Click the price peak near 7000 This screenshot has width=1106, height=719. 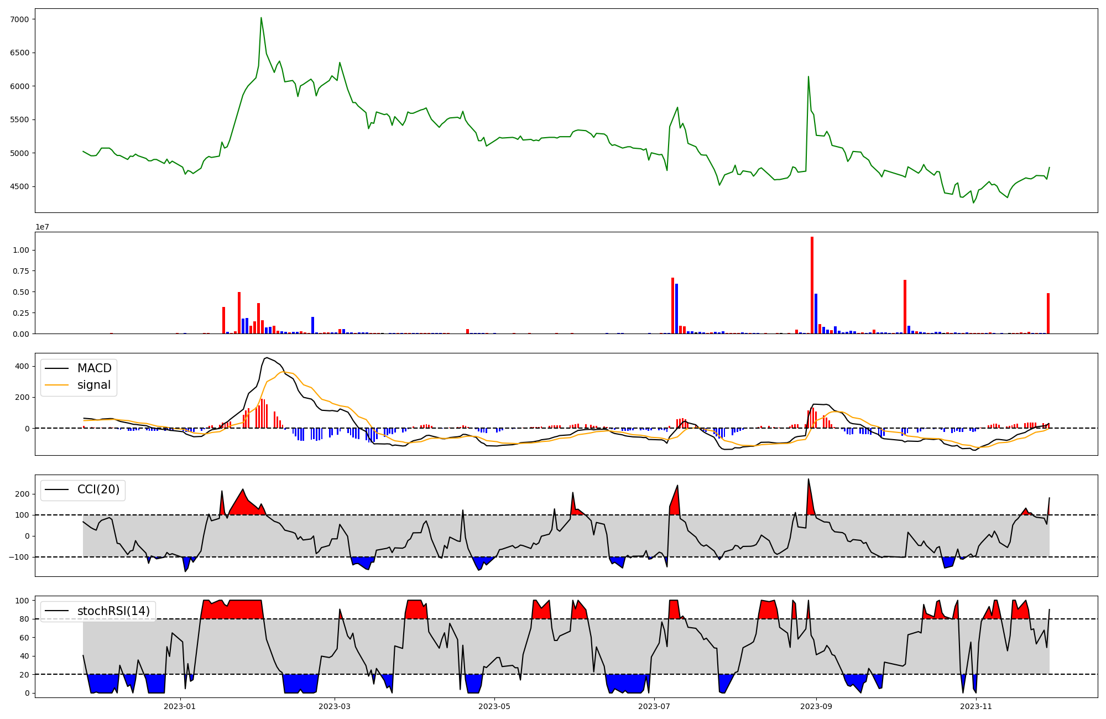point(261,18)
